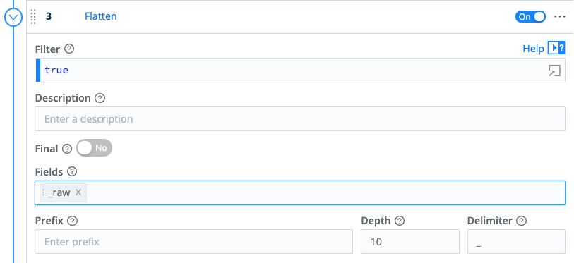Click the Fields help question mark icon
The image size is (574, 263).
(72, 171)
